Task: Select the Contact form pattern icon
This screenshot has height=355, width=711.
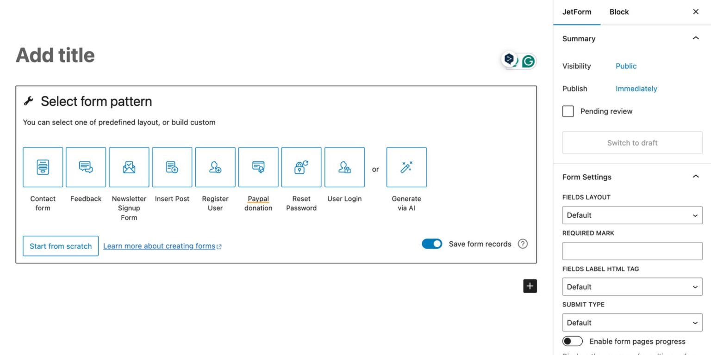Action: tap(43, 167)
